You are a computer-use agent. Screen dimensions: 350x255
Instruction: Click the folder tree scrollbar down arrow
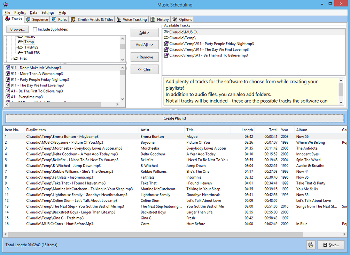click(122, 59)
